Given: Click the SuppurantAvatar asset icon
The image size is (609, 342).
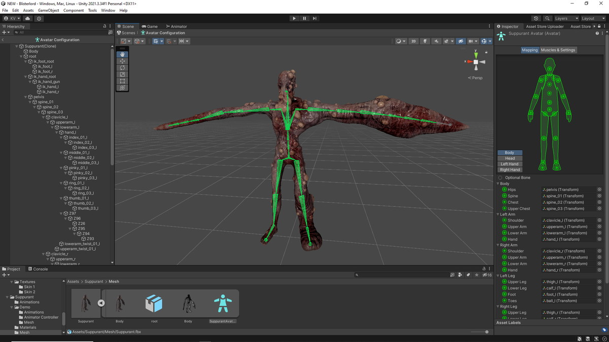Looking at the screenshot, I should [223, 304].
